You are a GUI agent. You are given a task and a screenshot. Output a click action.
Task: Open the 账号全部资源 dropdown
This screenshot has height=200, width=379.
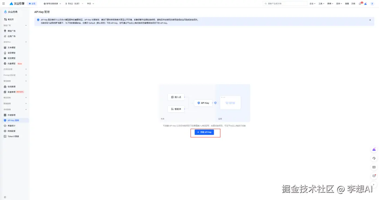point(52,4)
